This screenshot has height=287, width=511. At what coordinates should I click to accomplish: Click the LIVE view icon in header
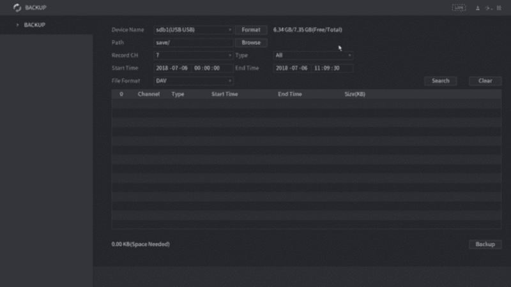pos(459,8)
